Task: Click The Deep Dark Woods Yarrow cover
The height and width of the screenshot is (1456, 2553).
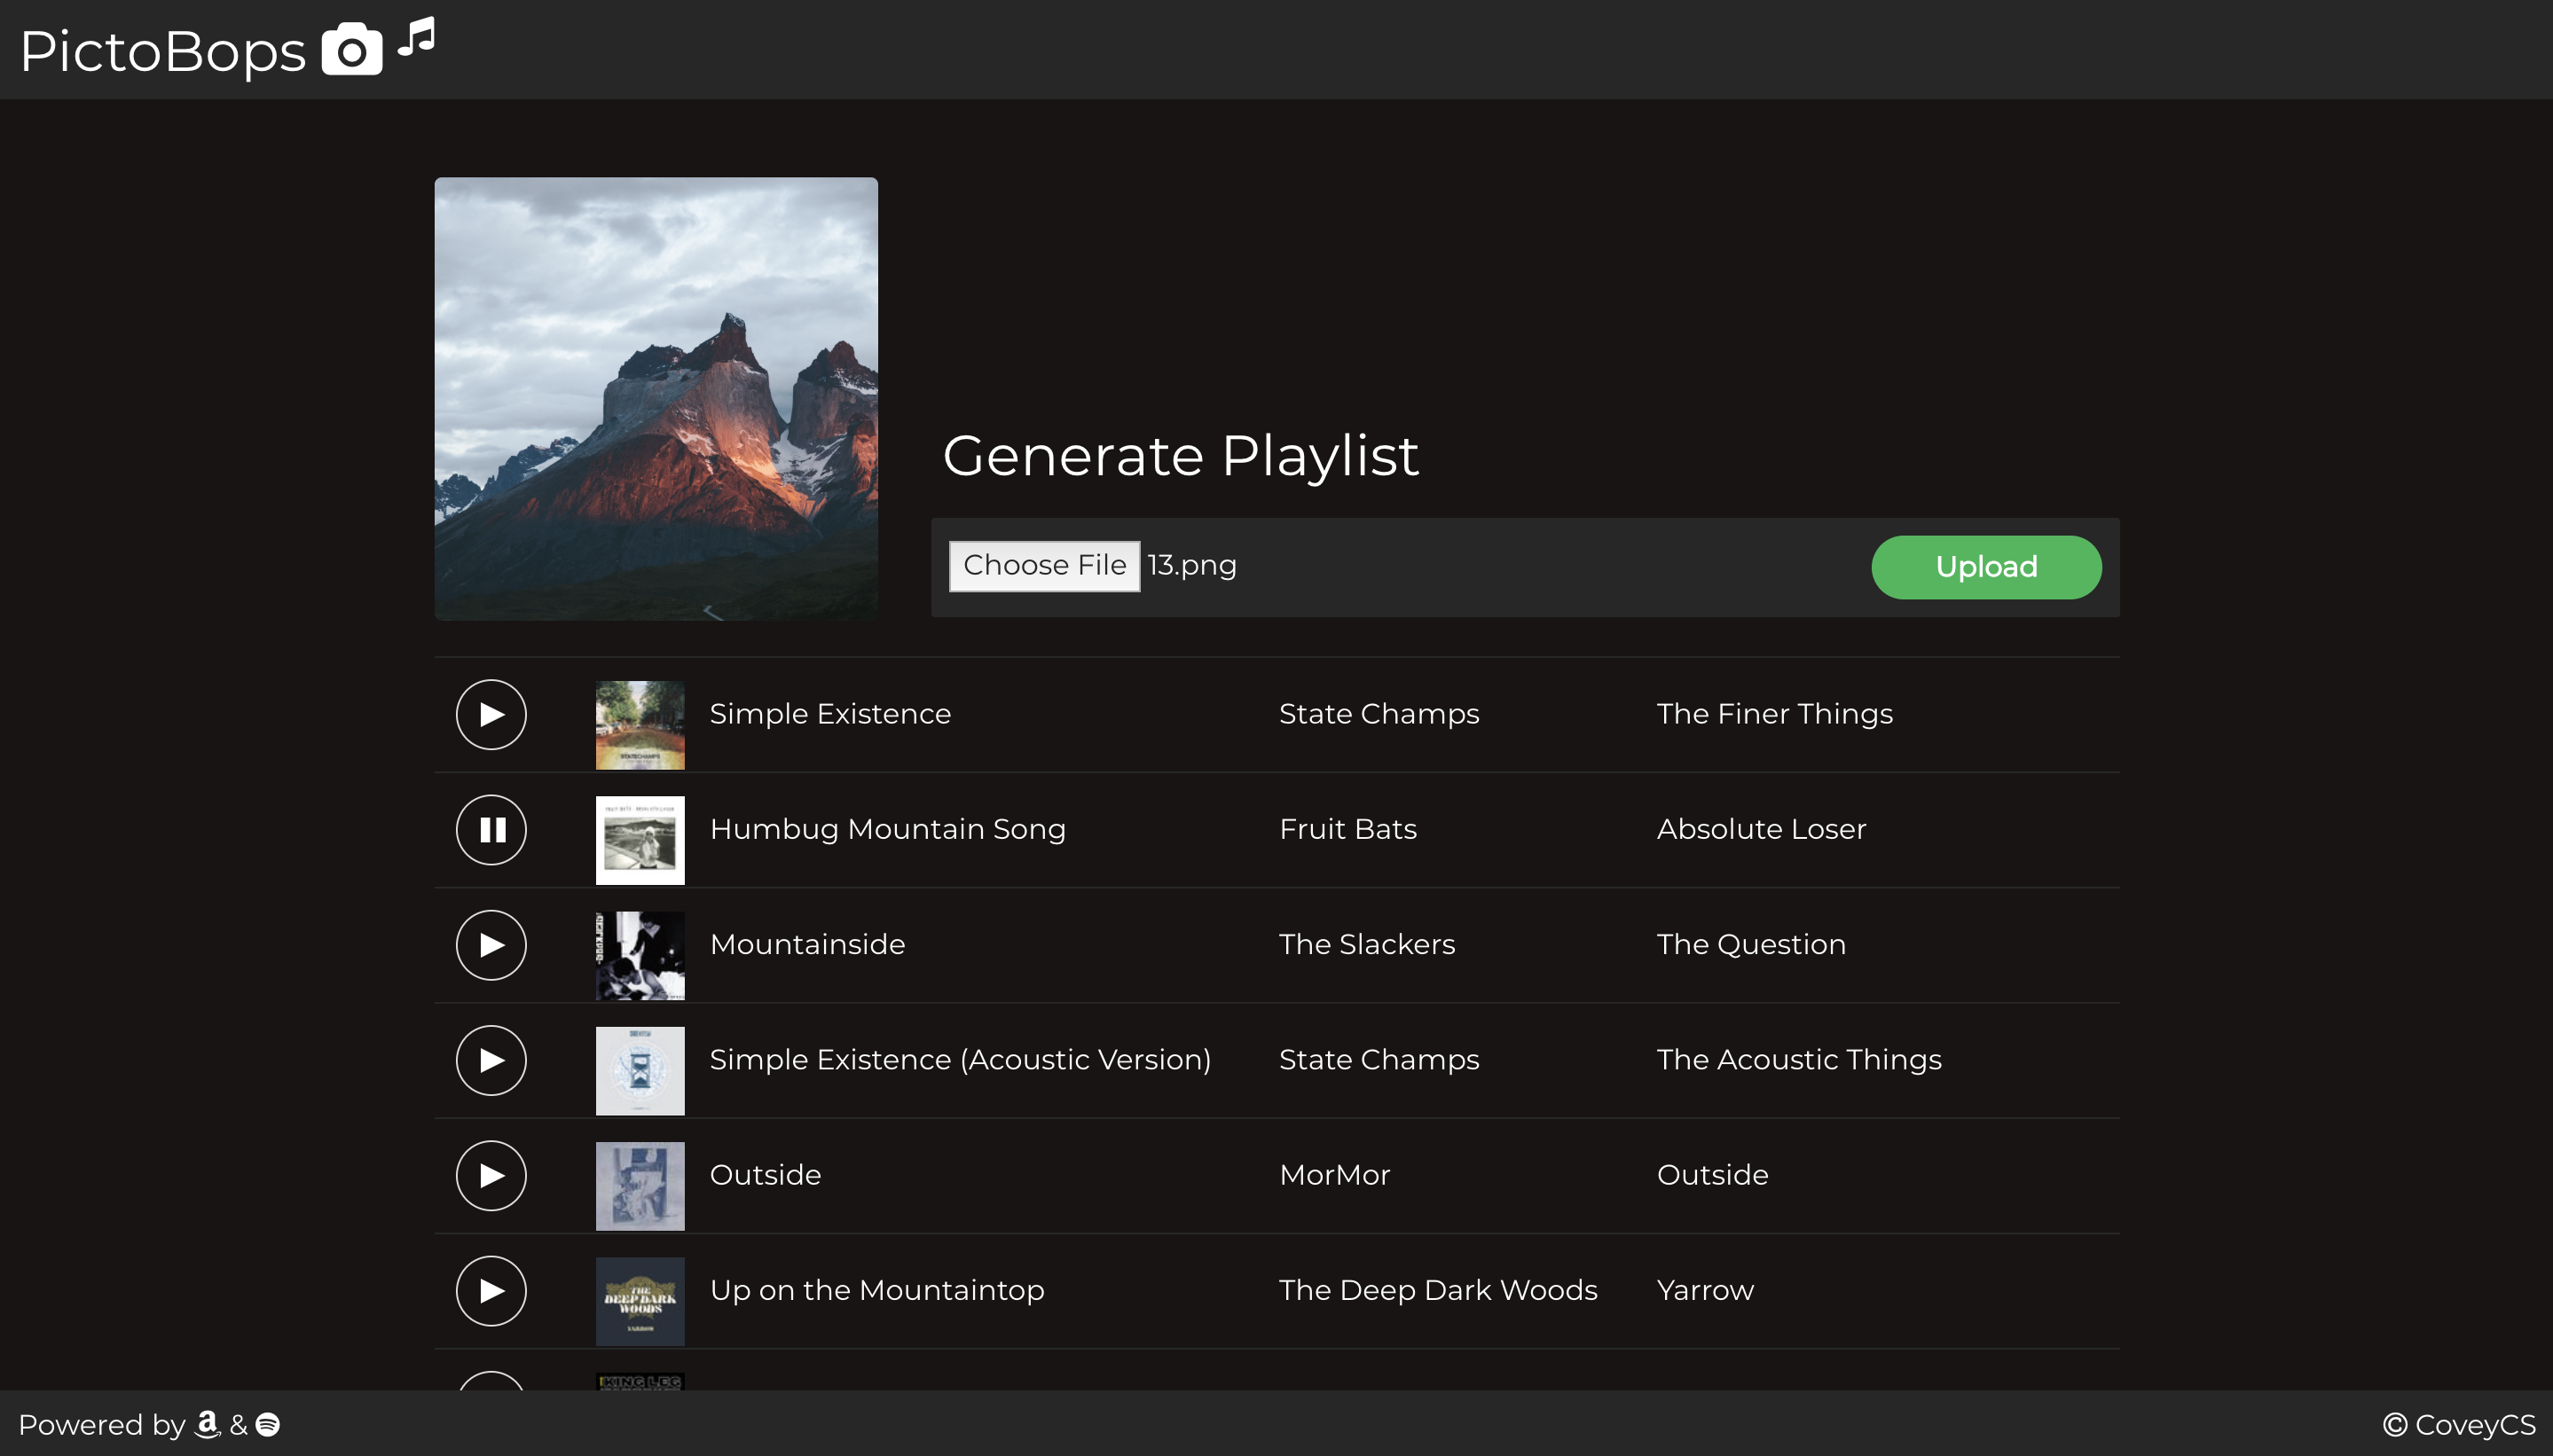Action: [x=640, y=1301]
